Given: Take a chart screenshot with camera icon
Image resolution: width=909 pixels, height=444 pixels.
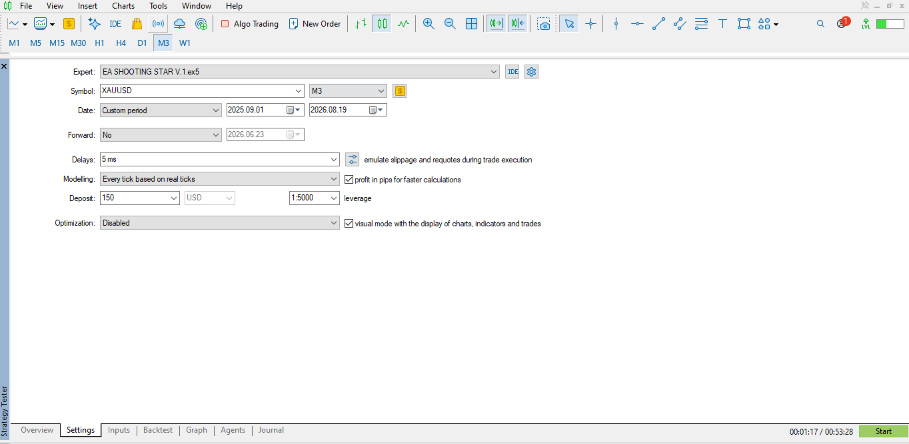Looking at the screenshot, I should (544, 24).
